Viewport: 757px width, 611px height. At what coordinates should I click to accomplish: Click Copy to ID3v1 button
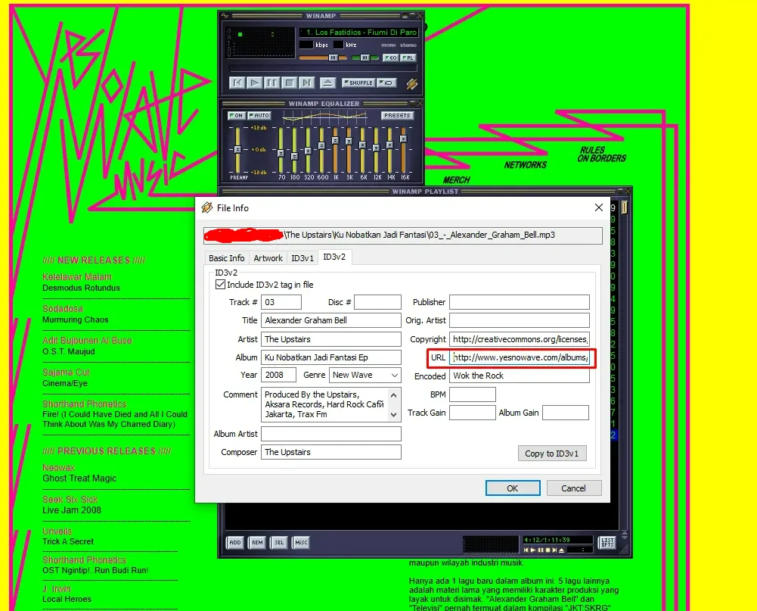(x=551, y=454)
